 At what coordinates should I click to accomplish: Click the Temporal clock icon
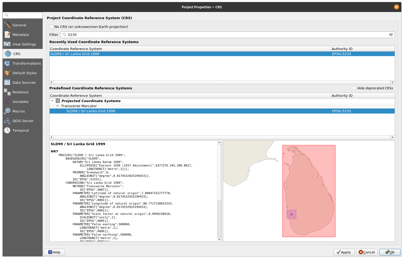point(7,130)
